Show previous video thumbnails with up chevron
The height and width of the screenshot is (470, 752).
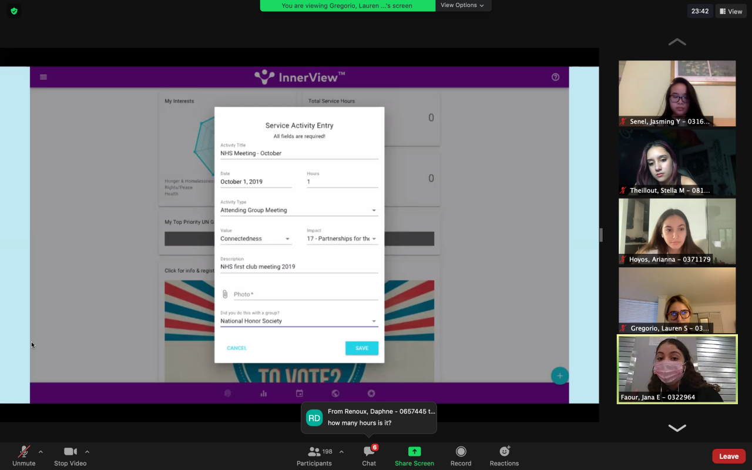tap(677, 42)
